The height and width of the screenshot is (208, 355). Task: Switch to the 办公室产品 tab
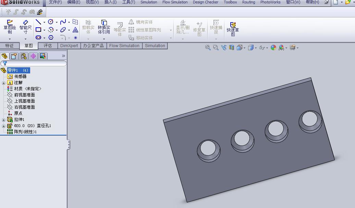coord(93,45)
